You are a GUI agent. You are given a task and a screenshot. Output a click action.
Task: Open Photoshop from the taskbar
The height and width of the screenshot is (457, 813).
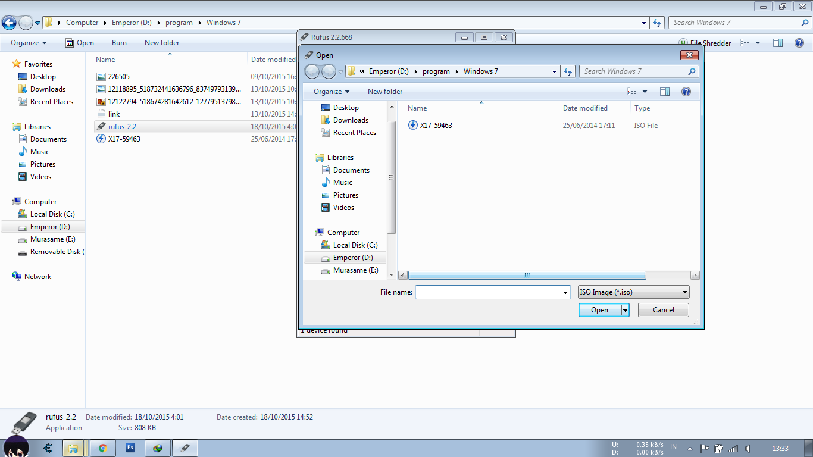click(130, 447)
